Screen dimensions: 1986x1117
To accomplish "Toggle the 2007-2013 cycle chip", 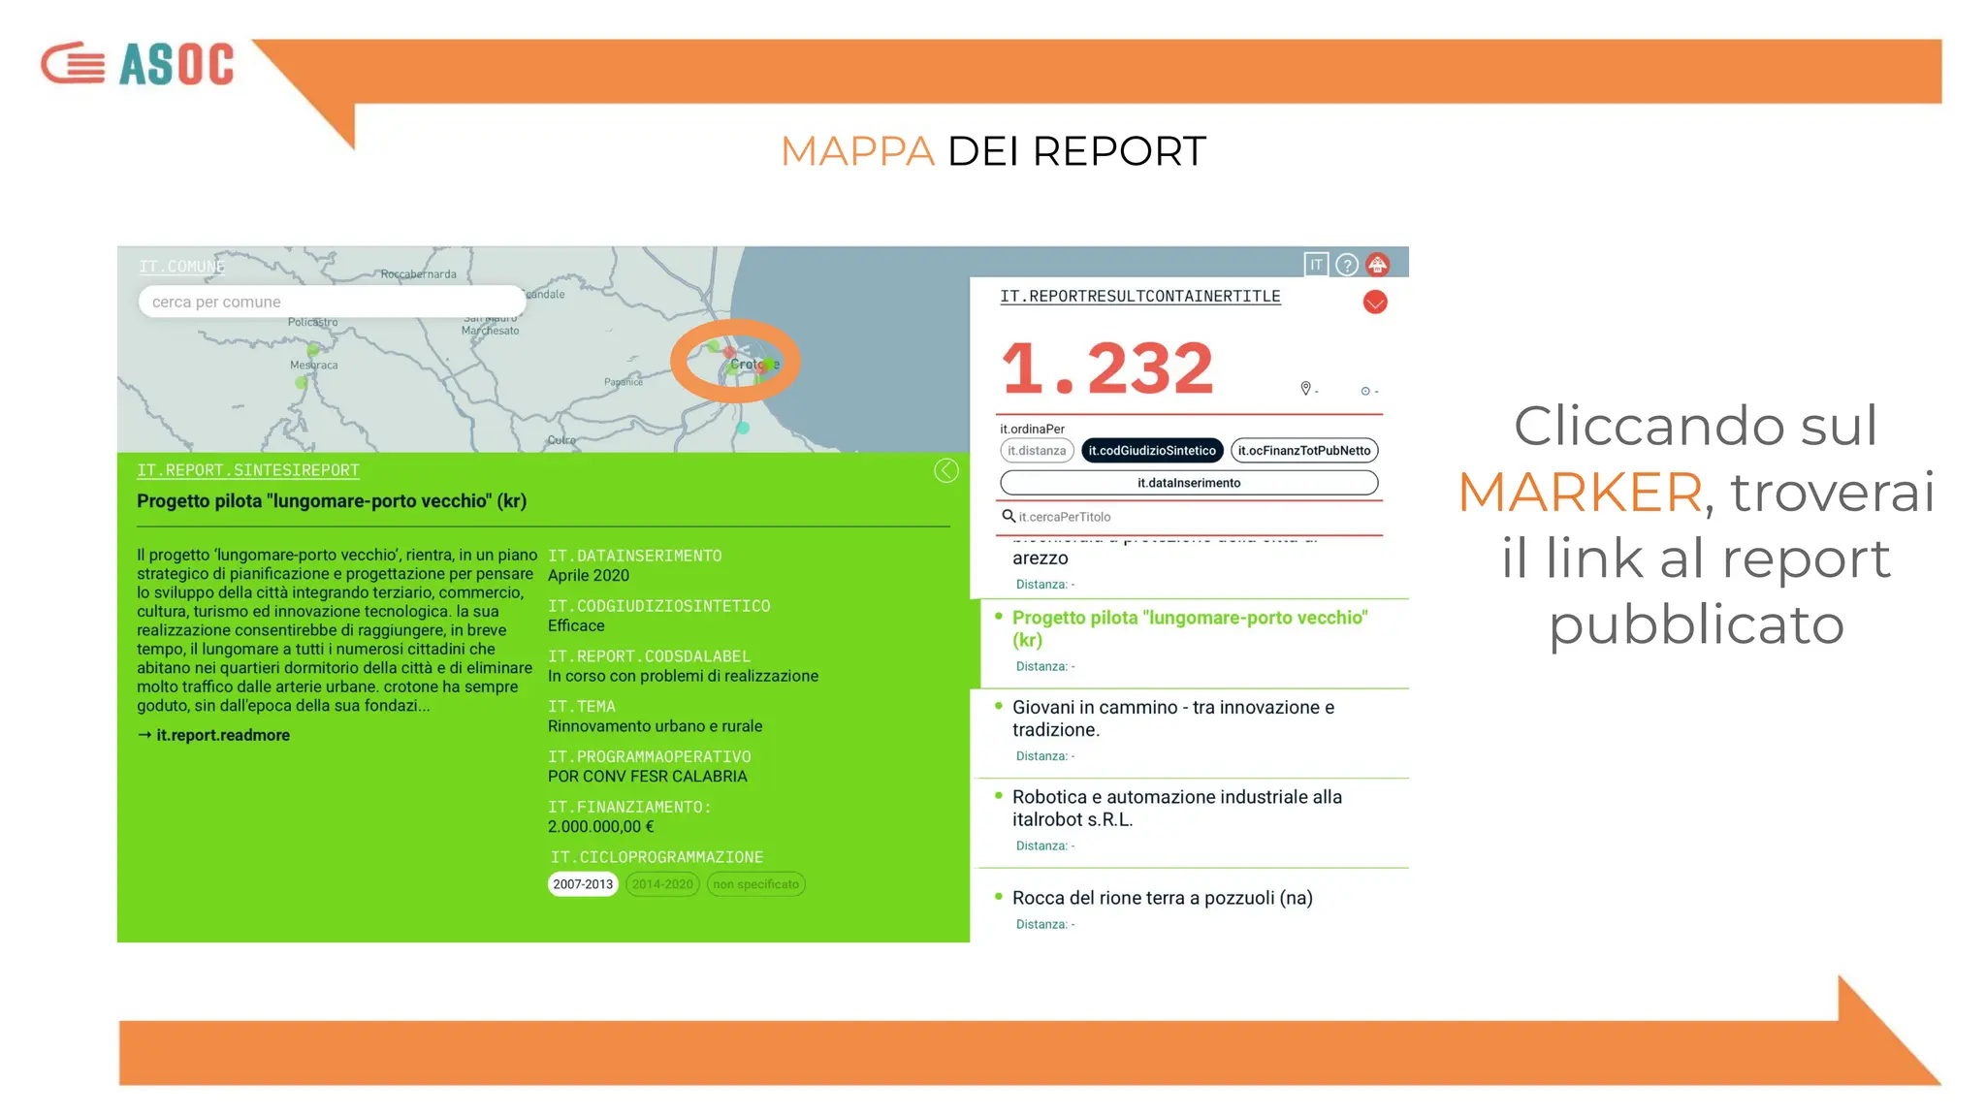I will click(583, 884).
